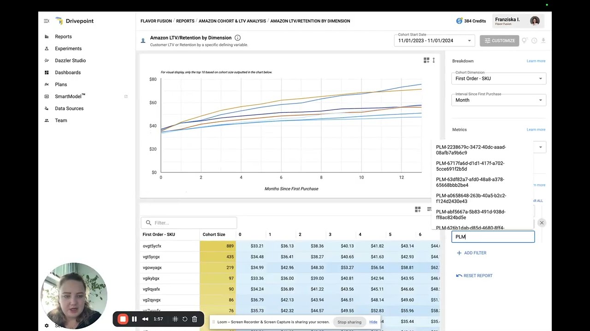Click the info icon next to report title
The image size is (590, 331).
point(237,38)
